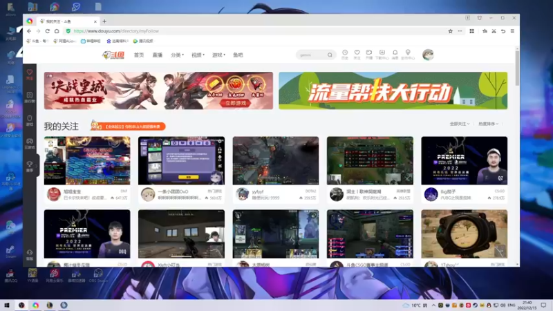Screen dimensions: 553x311
Task: Open the 腾讯视频 bookmark in bookmarks bar
Action: point(143,41)
